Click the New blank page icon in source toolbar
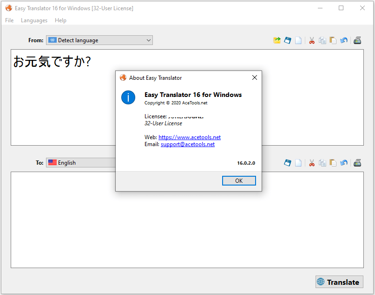The width and height of the screenshot is (375, 295). point(298,40)
